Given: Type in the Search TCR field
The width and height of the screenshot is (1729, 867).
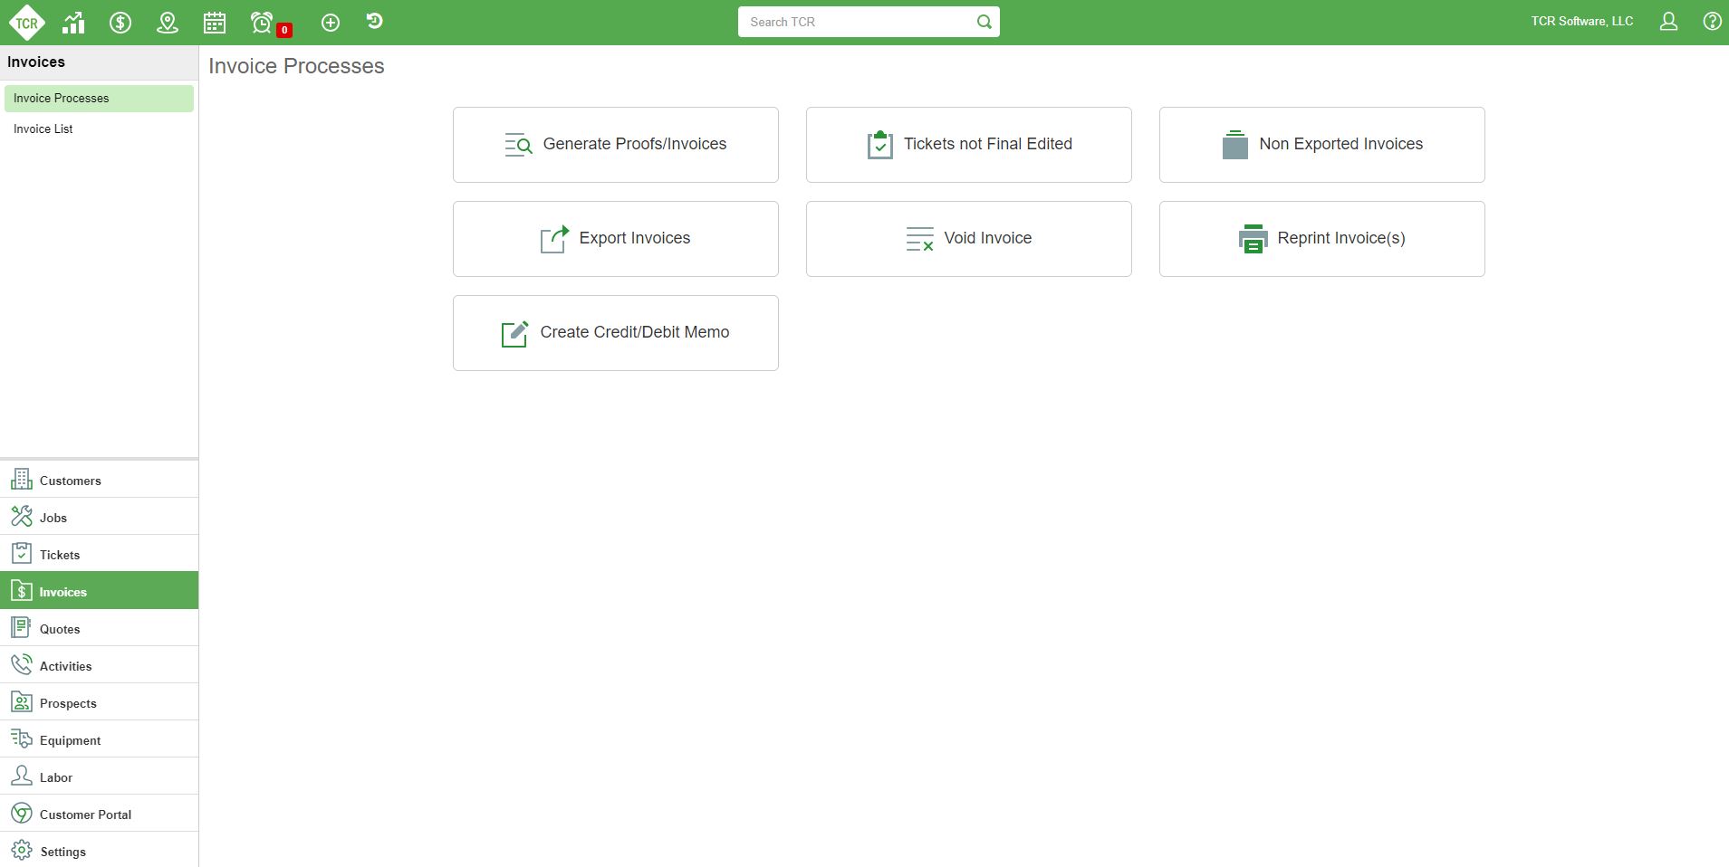Looking at the screenshot, I should 856,22.
